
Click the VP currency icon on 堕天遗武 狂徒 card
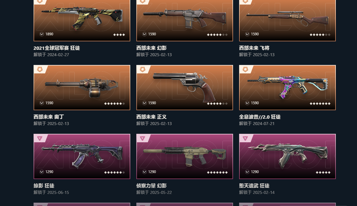247,172
